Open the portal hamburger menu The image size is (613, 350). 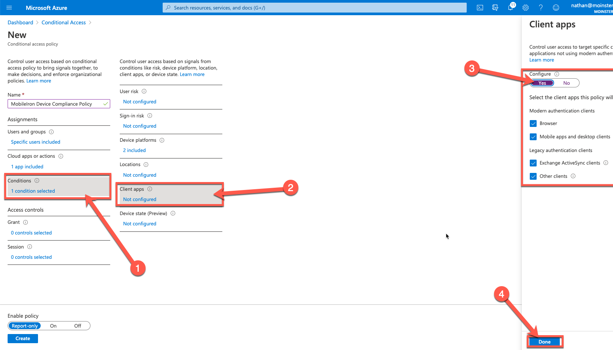tap(9, 7)
